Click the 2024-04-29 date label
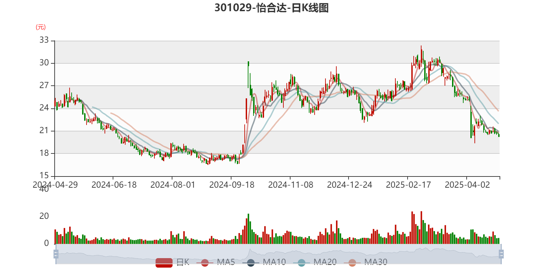The image size is (543, 271). (55, 185)
